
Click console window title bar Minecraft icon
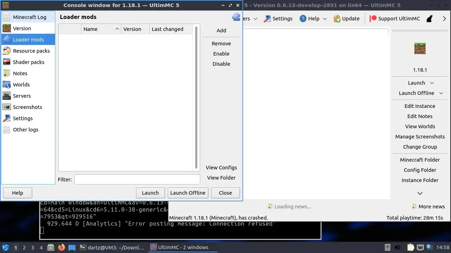pos(6,5)
